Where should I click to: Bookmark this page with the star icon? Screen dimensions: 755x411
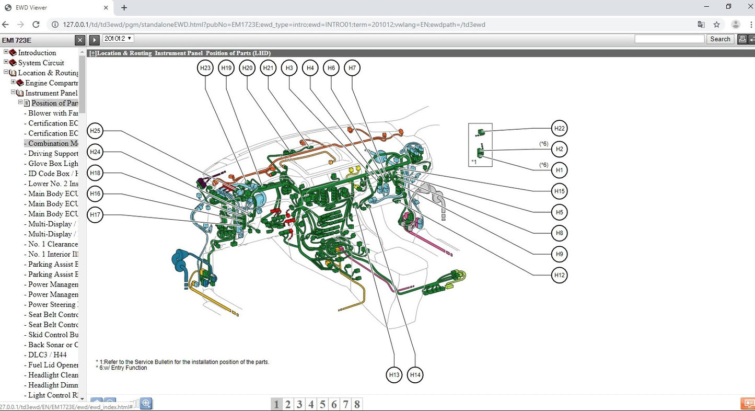click(x=716, y=25)
